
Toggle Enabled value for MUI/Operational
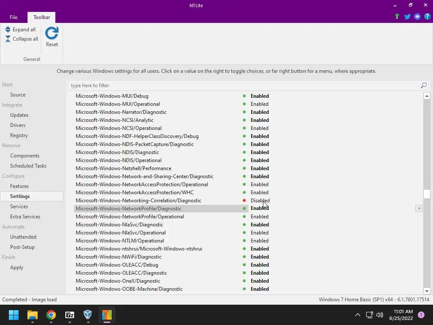(x=259, y=104)
